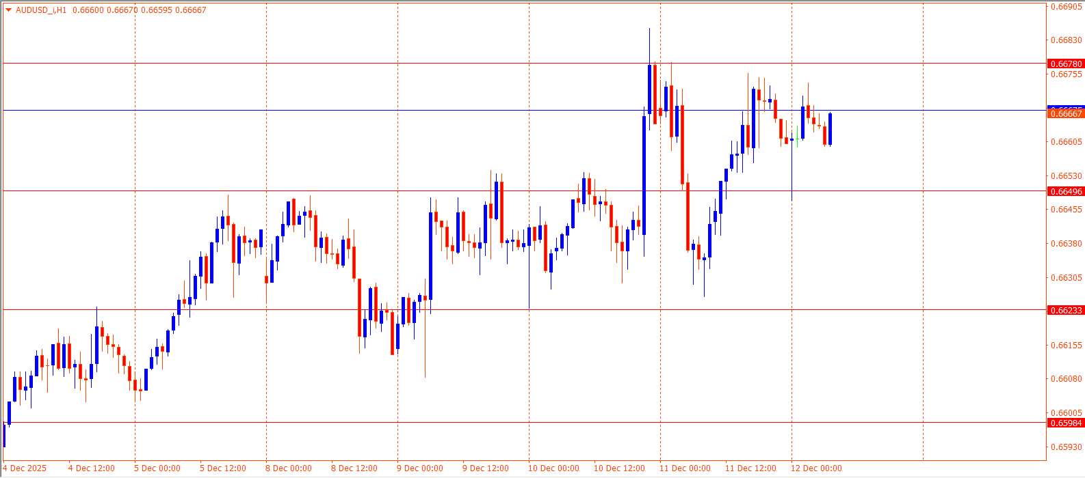The image size is (1085, 478).
Task: Select the orange 0.66667 current price label
Action: click(x=1066, y=114)
